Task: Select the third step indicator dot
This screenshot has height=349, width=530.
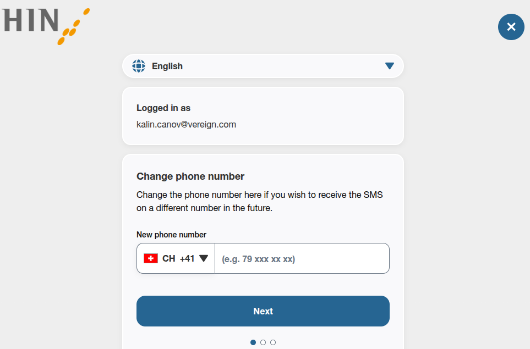Action: tap(273, 342)
